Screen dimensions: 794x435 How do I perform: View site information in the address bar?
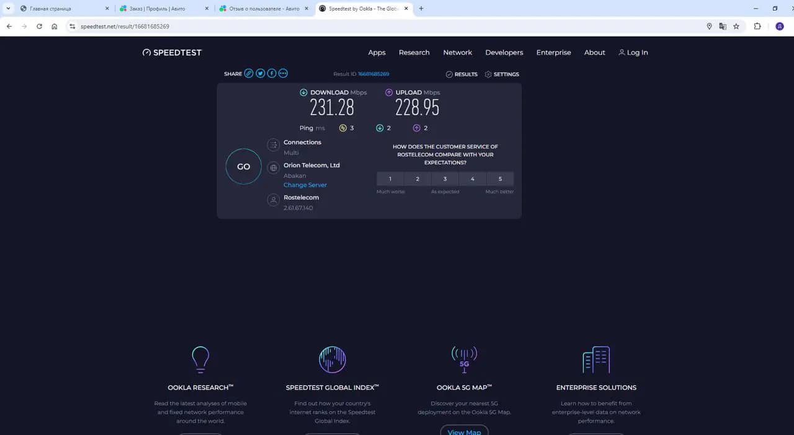72,27
